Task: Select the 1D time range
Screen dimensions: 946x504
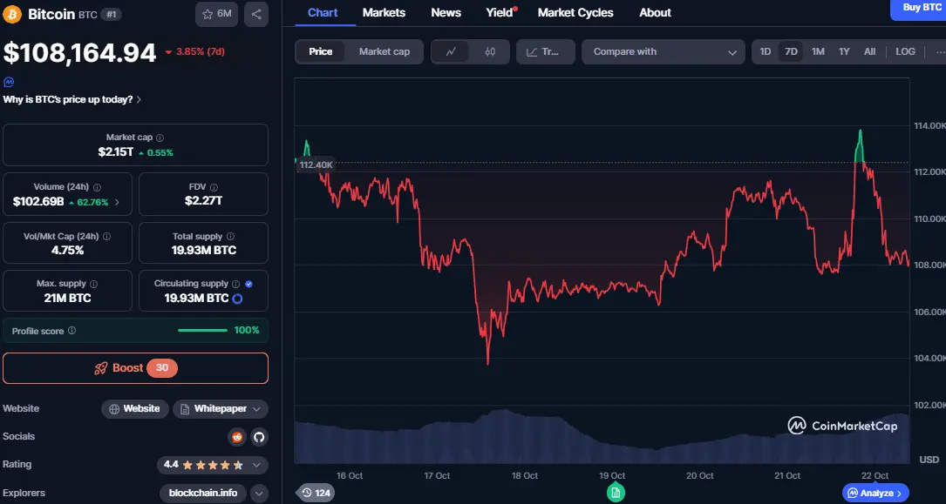Action: tap(765, 52)
